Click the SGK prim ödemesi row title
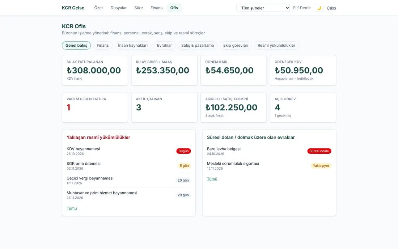This screenshot has height=249, width=398. (x=84, y=164)
